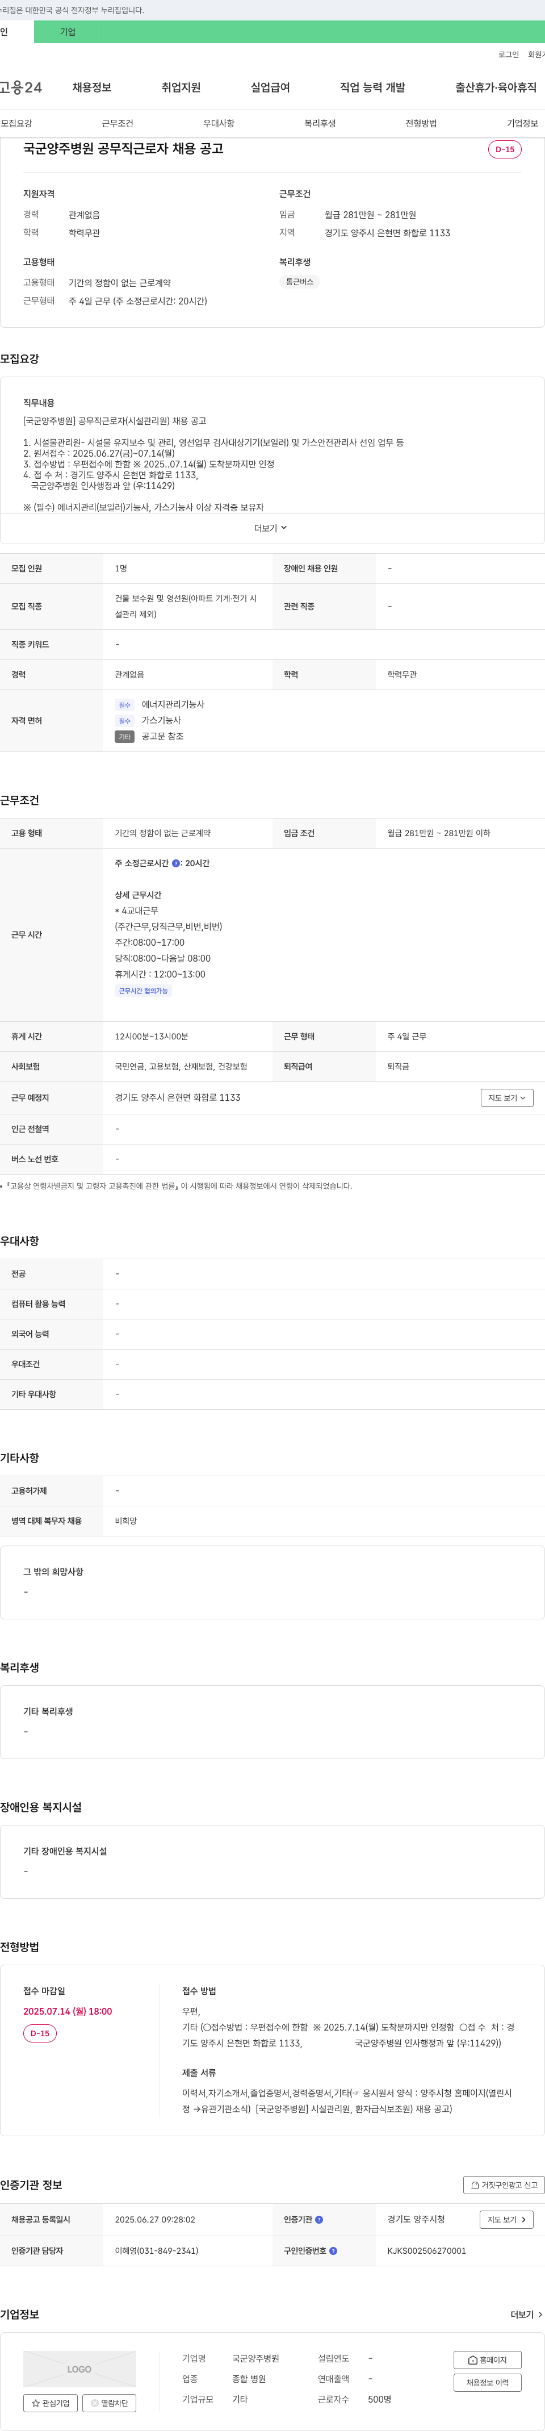Viewport: 545px width, 2431px height.
Task: Open 더보기 next to 기업정보
Action: tap(526, 2314)
